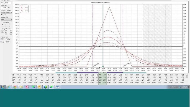The height and width of the screenshot is (107, 190).
Task: Toggle the Show BEs checkbox
Action: pos(1,37)
